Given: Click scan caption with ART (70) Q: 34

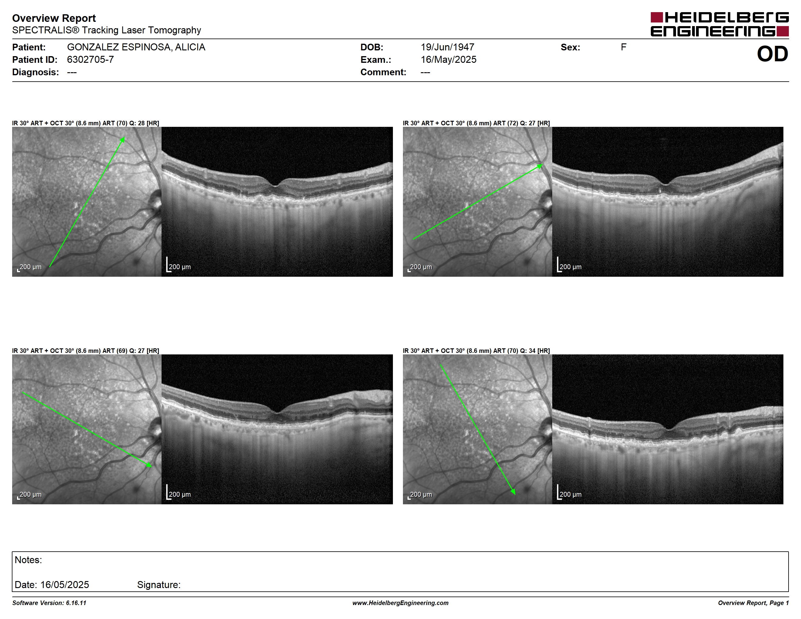Looking at the screenshot, I should tap(476, 351).
